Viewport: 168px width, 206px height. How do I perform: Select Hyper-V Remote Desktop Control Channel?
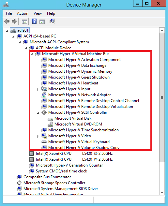pyautogui.click(x=94, y=101)
